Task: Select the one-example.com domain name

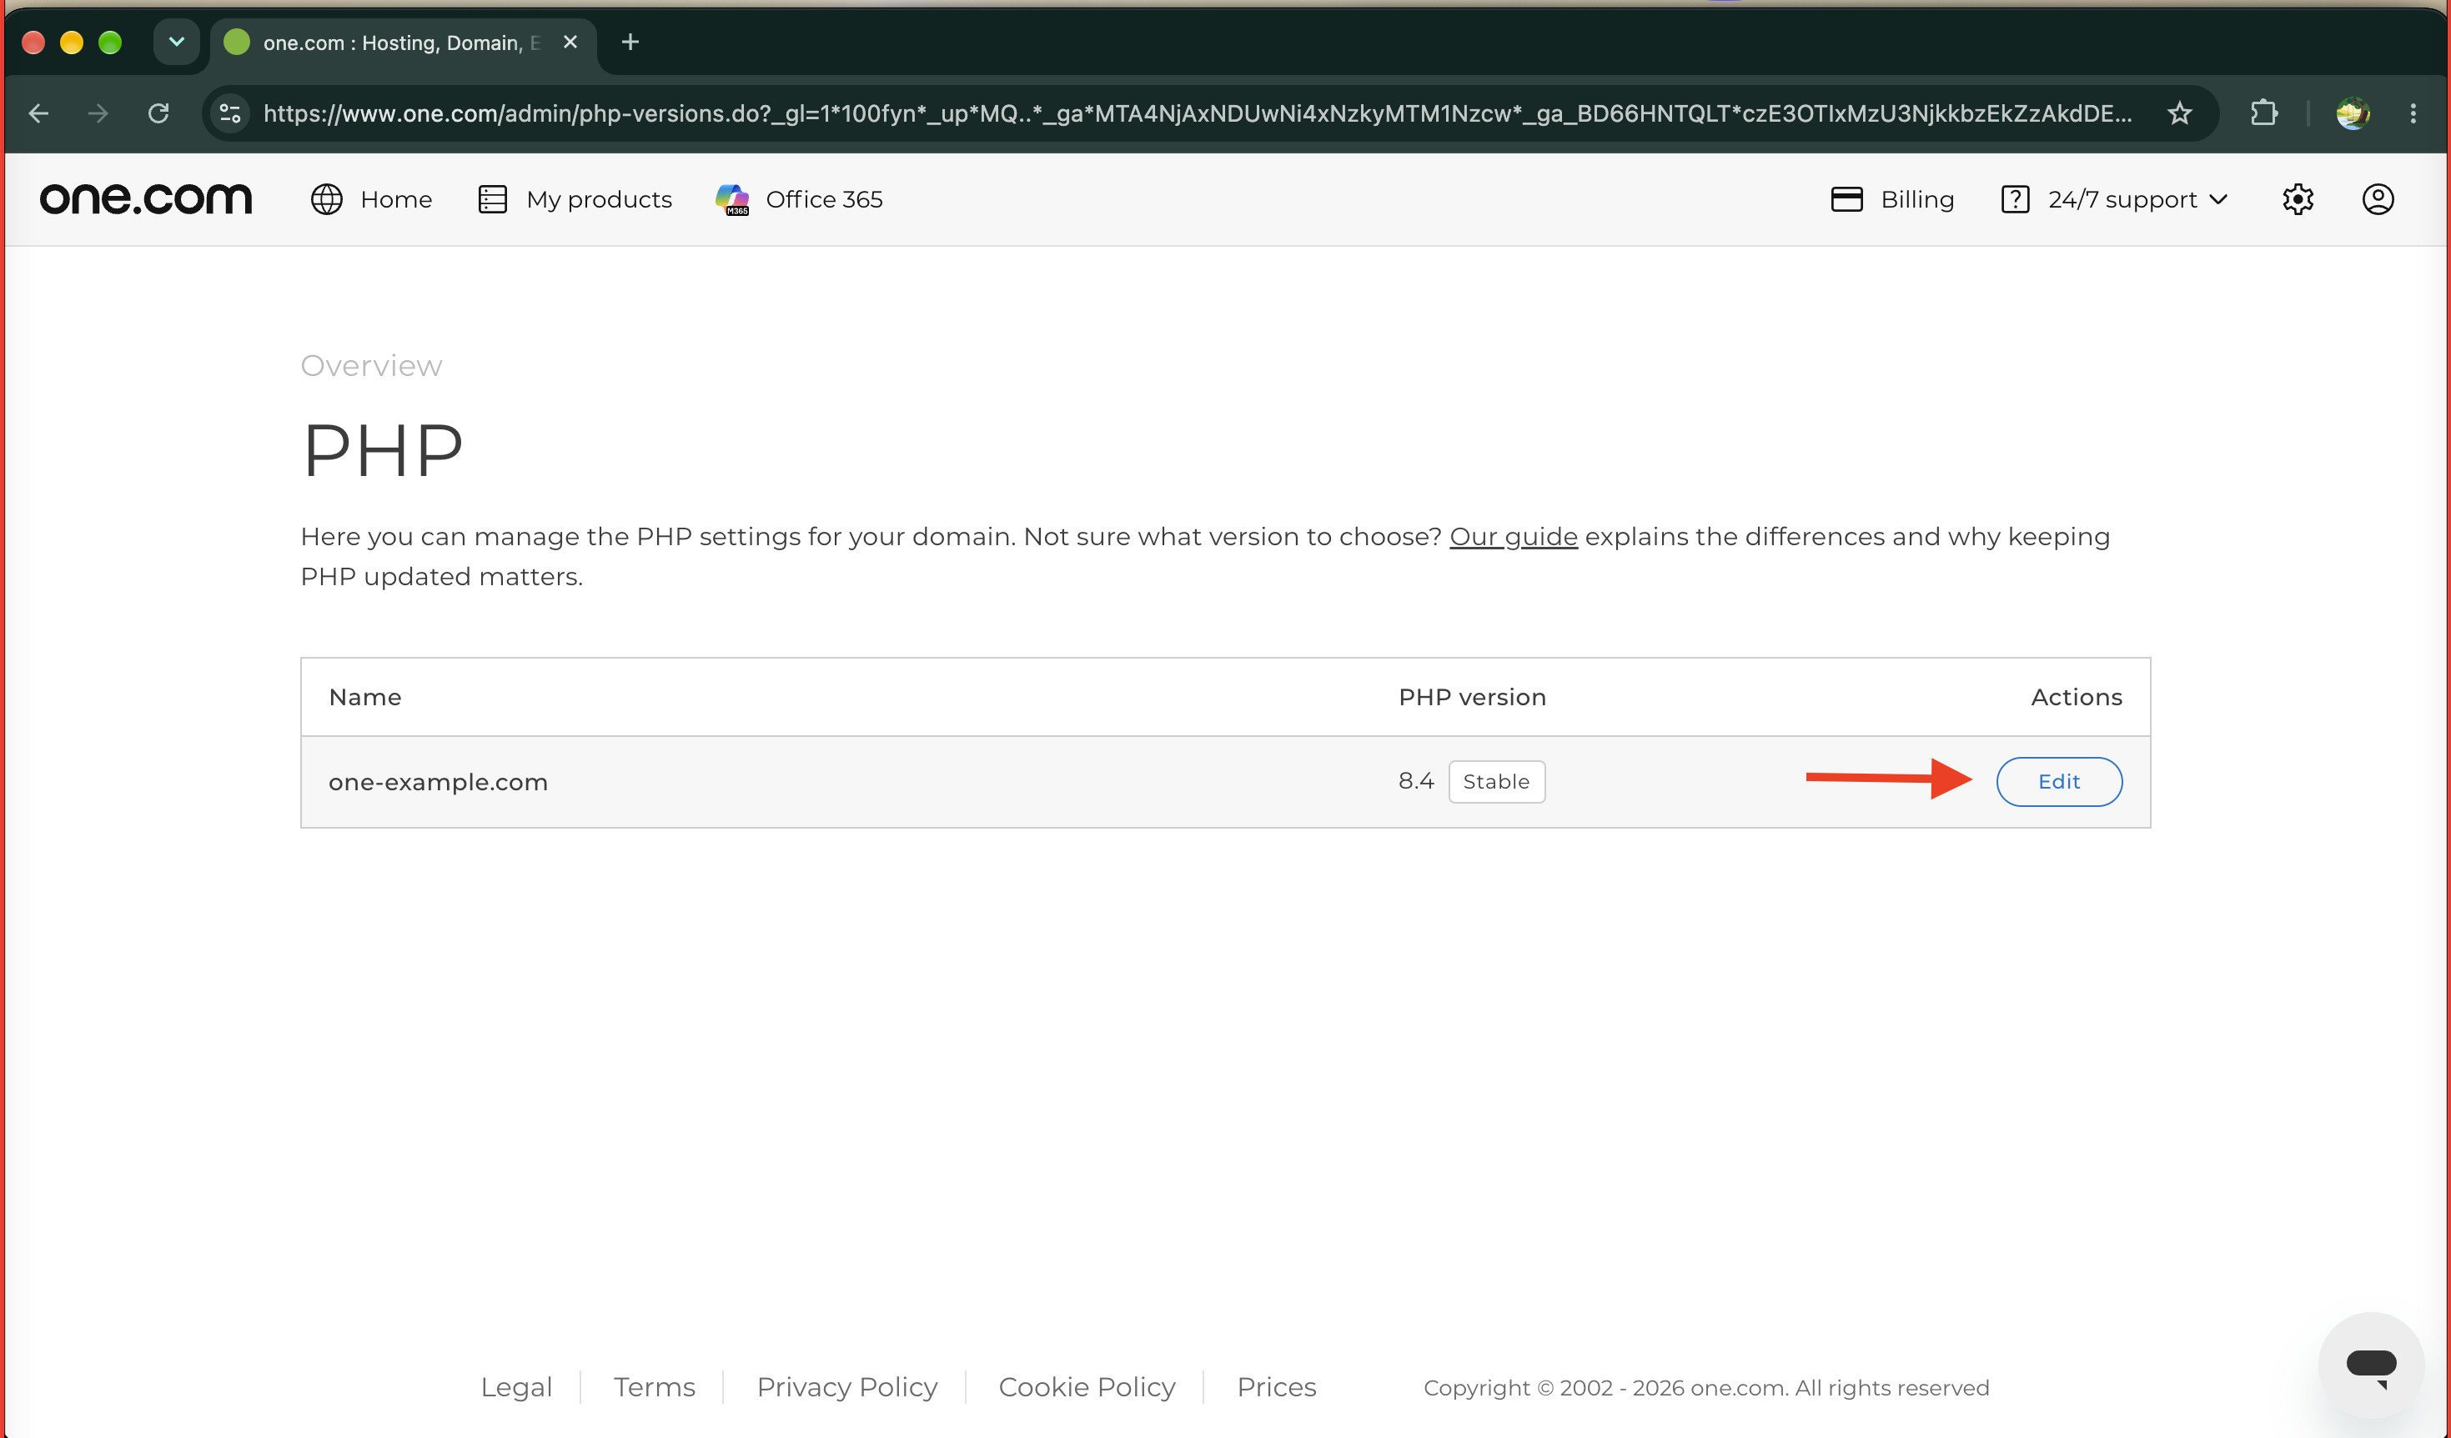Action: click(x=439, y=782)
